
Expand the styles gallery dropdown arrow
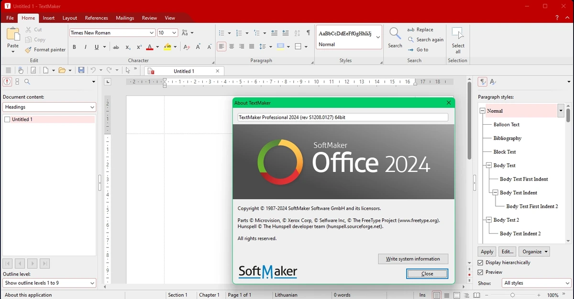[x=378, y=37]
